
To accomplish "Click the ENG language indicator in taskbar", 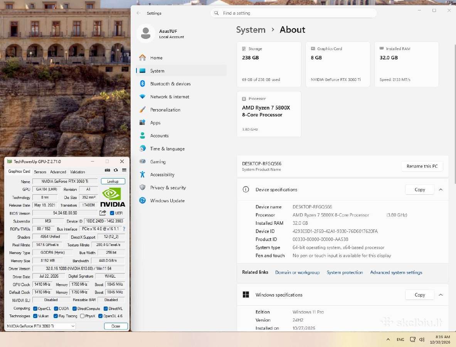I will coord(400,339).
